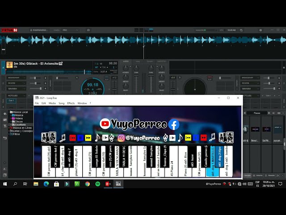Toggle the blue sk5-dog 2-hipo black key
This screenshot has width=286, height=215.
(x=219, y=156)
